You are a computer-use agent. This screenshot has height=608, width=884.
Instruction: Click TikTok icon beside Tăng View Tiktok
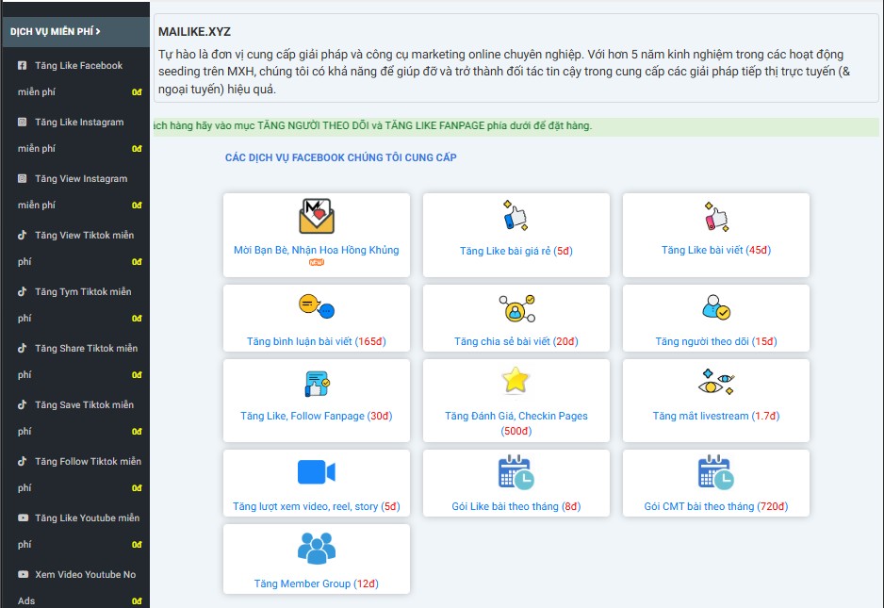coord(22,235)
